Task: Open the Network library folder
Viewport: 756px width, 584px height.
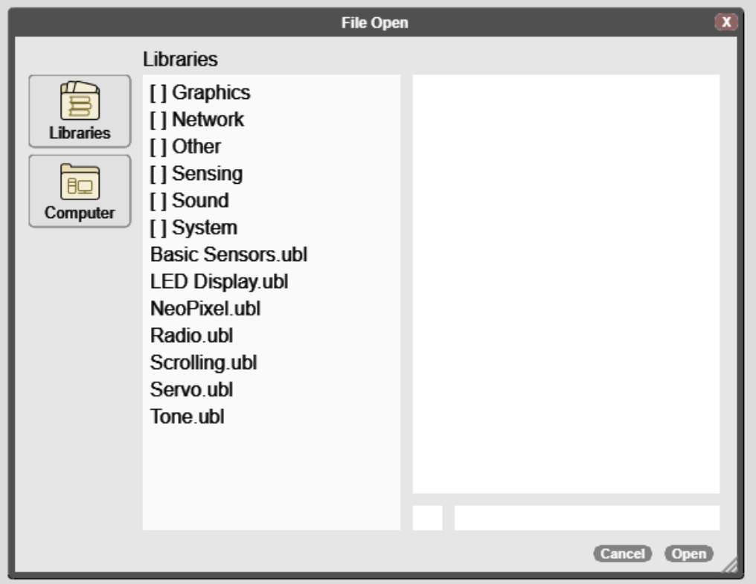Action: pos(196,120)
